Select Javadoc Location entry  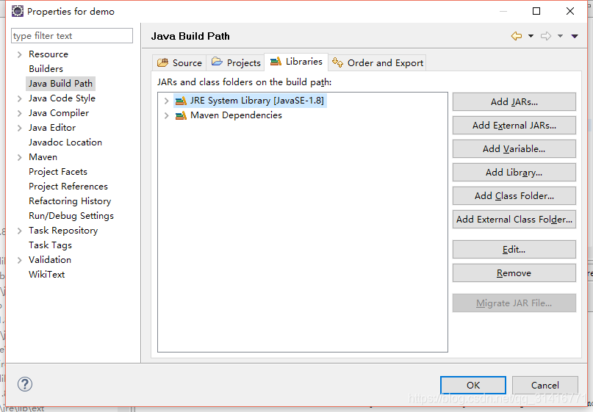65,142
